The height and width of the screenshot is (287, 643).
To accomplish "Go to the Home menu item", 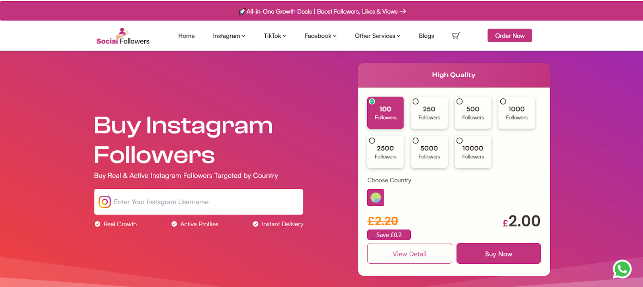I will pyautogui.click(x=186, y=36).
